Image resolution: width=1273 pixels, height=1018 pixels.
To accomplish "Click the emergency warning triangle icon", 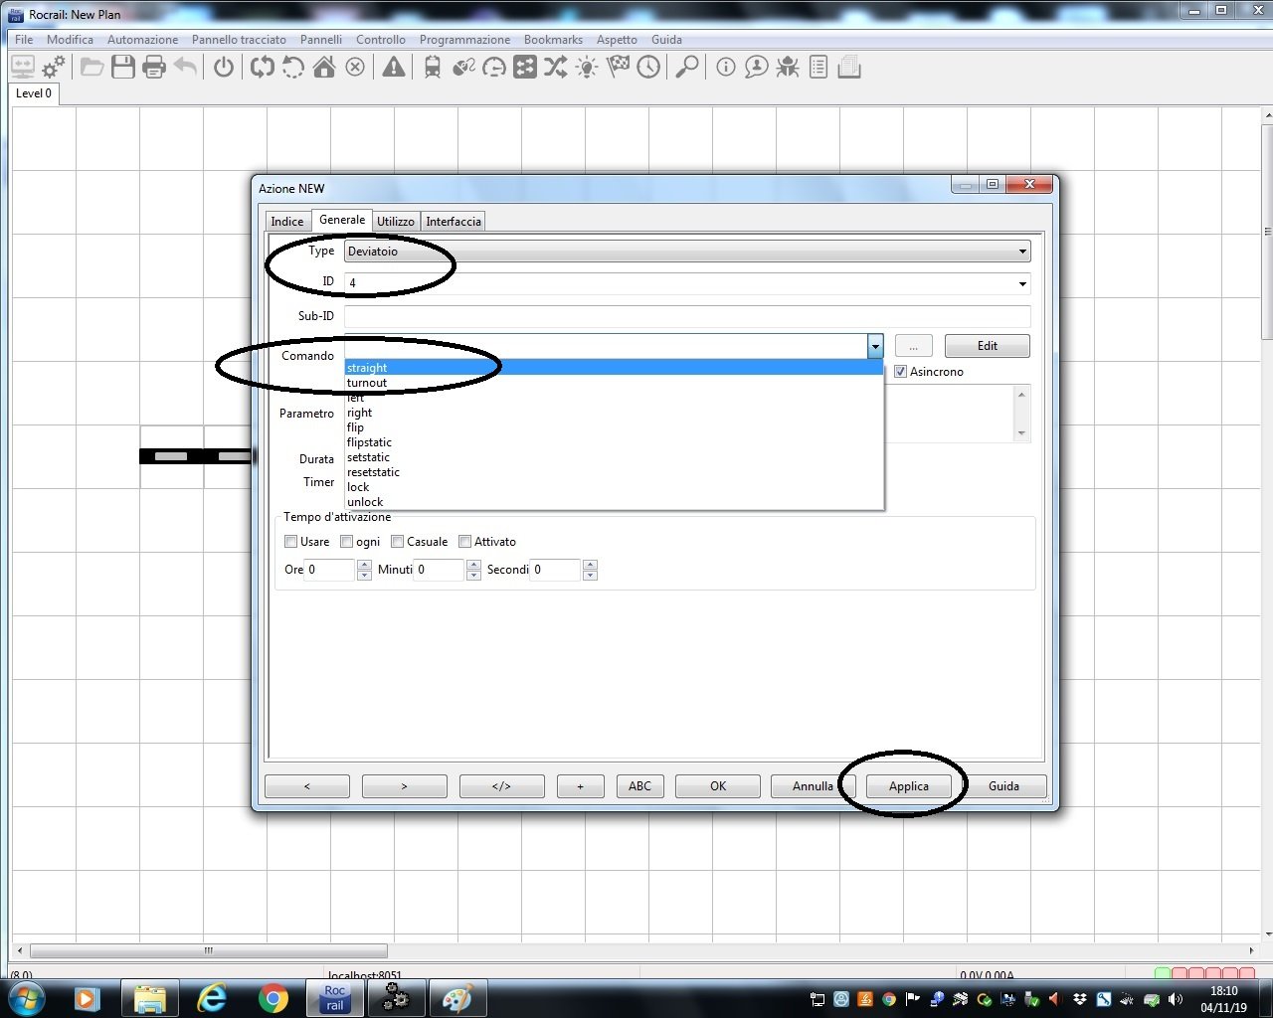I will click(x=394, y=68).
